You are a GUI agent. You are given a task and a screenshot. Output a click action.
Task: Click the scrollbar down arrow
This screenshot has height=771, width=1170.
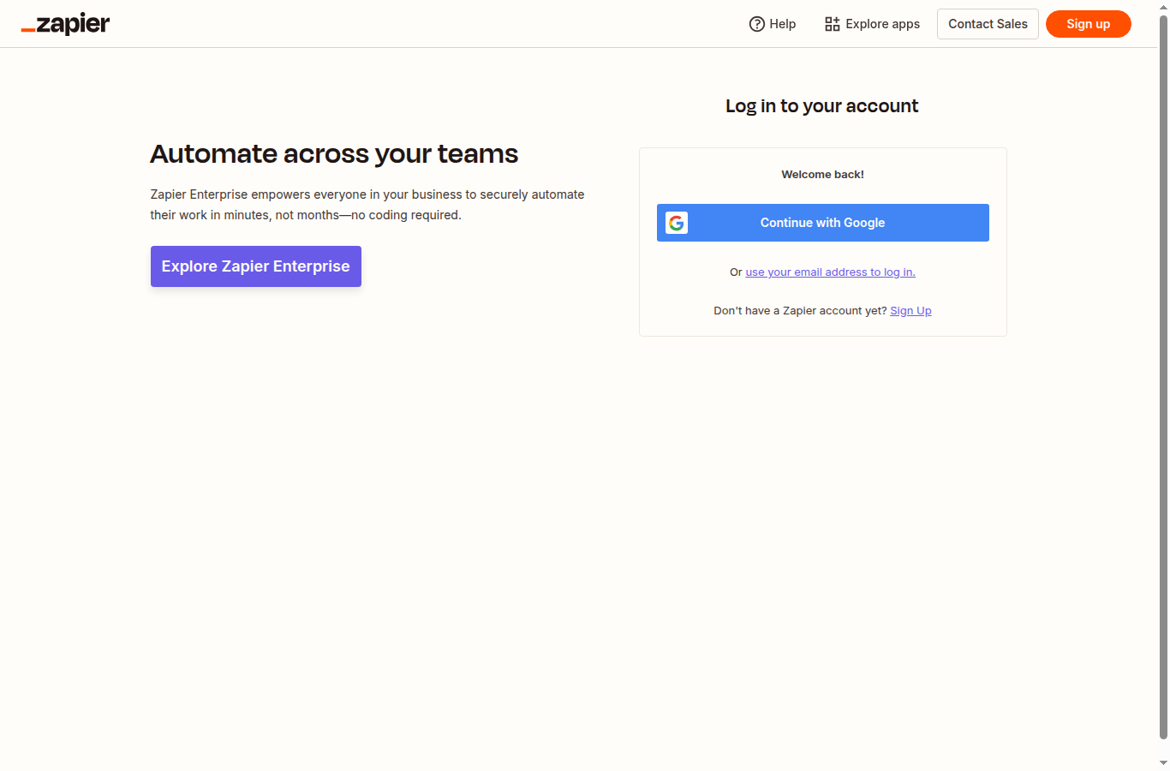(x=1163, y=762)
